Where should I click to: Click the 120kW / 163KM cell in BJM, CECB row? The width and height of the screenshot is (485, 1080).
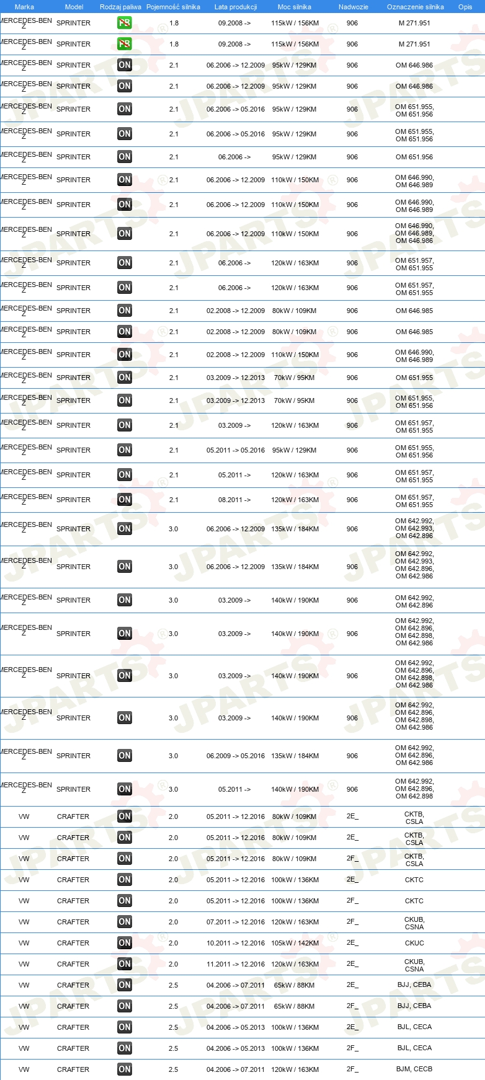[x=295, y=1069]
